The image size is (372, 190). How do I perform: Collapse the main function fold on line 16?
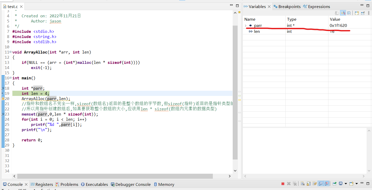[10, 78]
